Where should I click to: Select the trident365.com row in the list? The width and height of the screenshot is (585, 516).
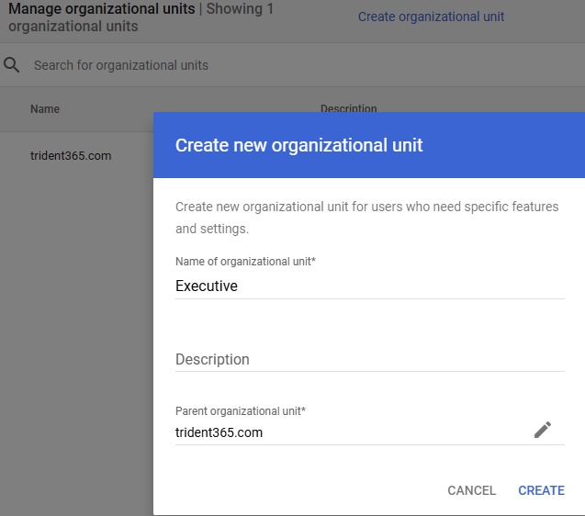tap(71, 156)
